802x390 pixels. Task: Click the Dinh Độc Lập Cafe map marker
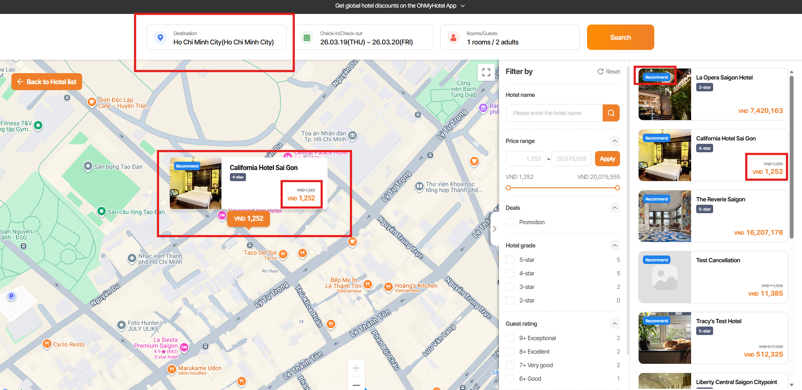point(91,102)
